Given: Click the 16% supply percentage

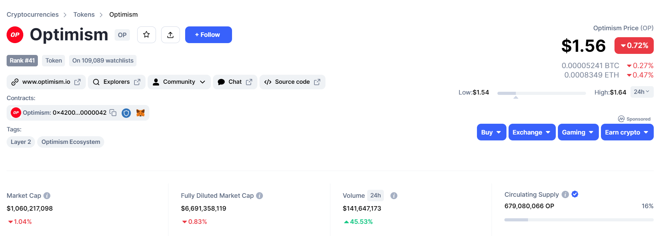Looking at the screenshot, I should [647, 206].
